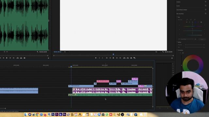This screenshot has height=117, width=209.
Task: Open Program monitor button editor plus
Action: pos(172,58)
